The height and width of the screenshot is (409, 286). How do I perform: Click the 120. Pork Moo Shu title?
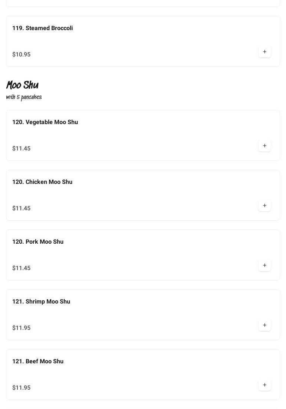38,242
